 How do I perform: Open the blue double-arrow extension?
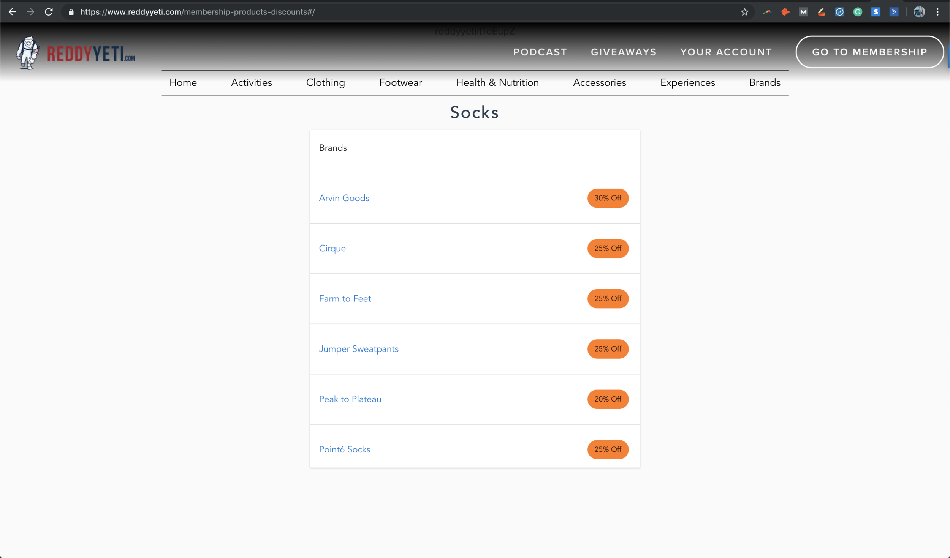point(894,12)
